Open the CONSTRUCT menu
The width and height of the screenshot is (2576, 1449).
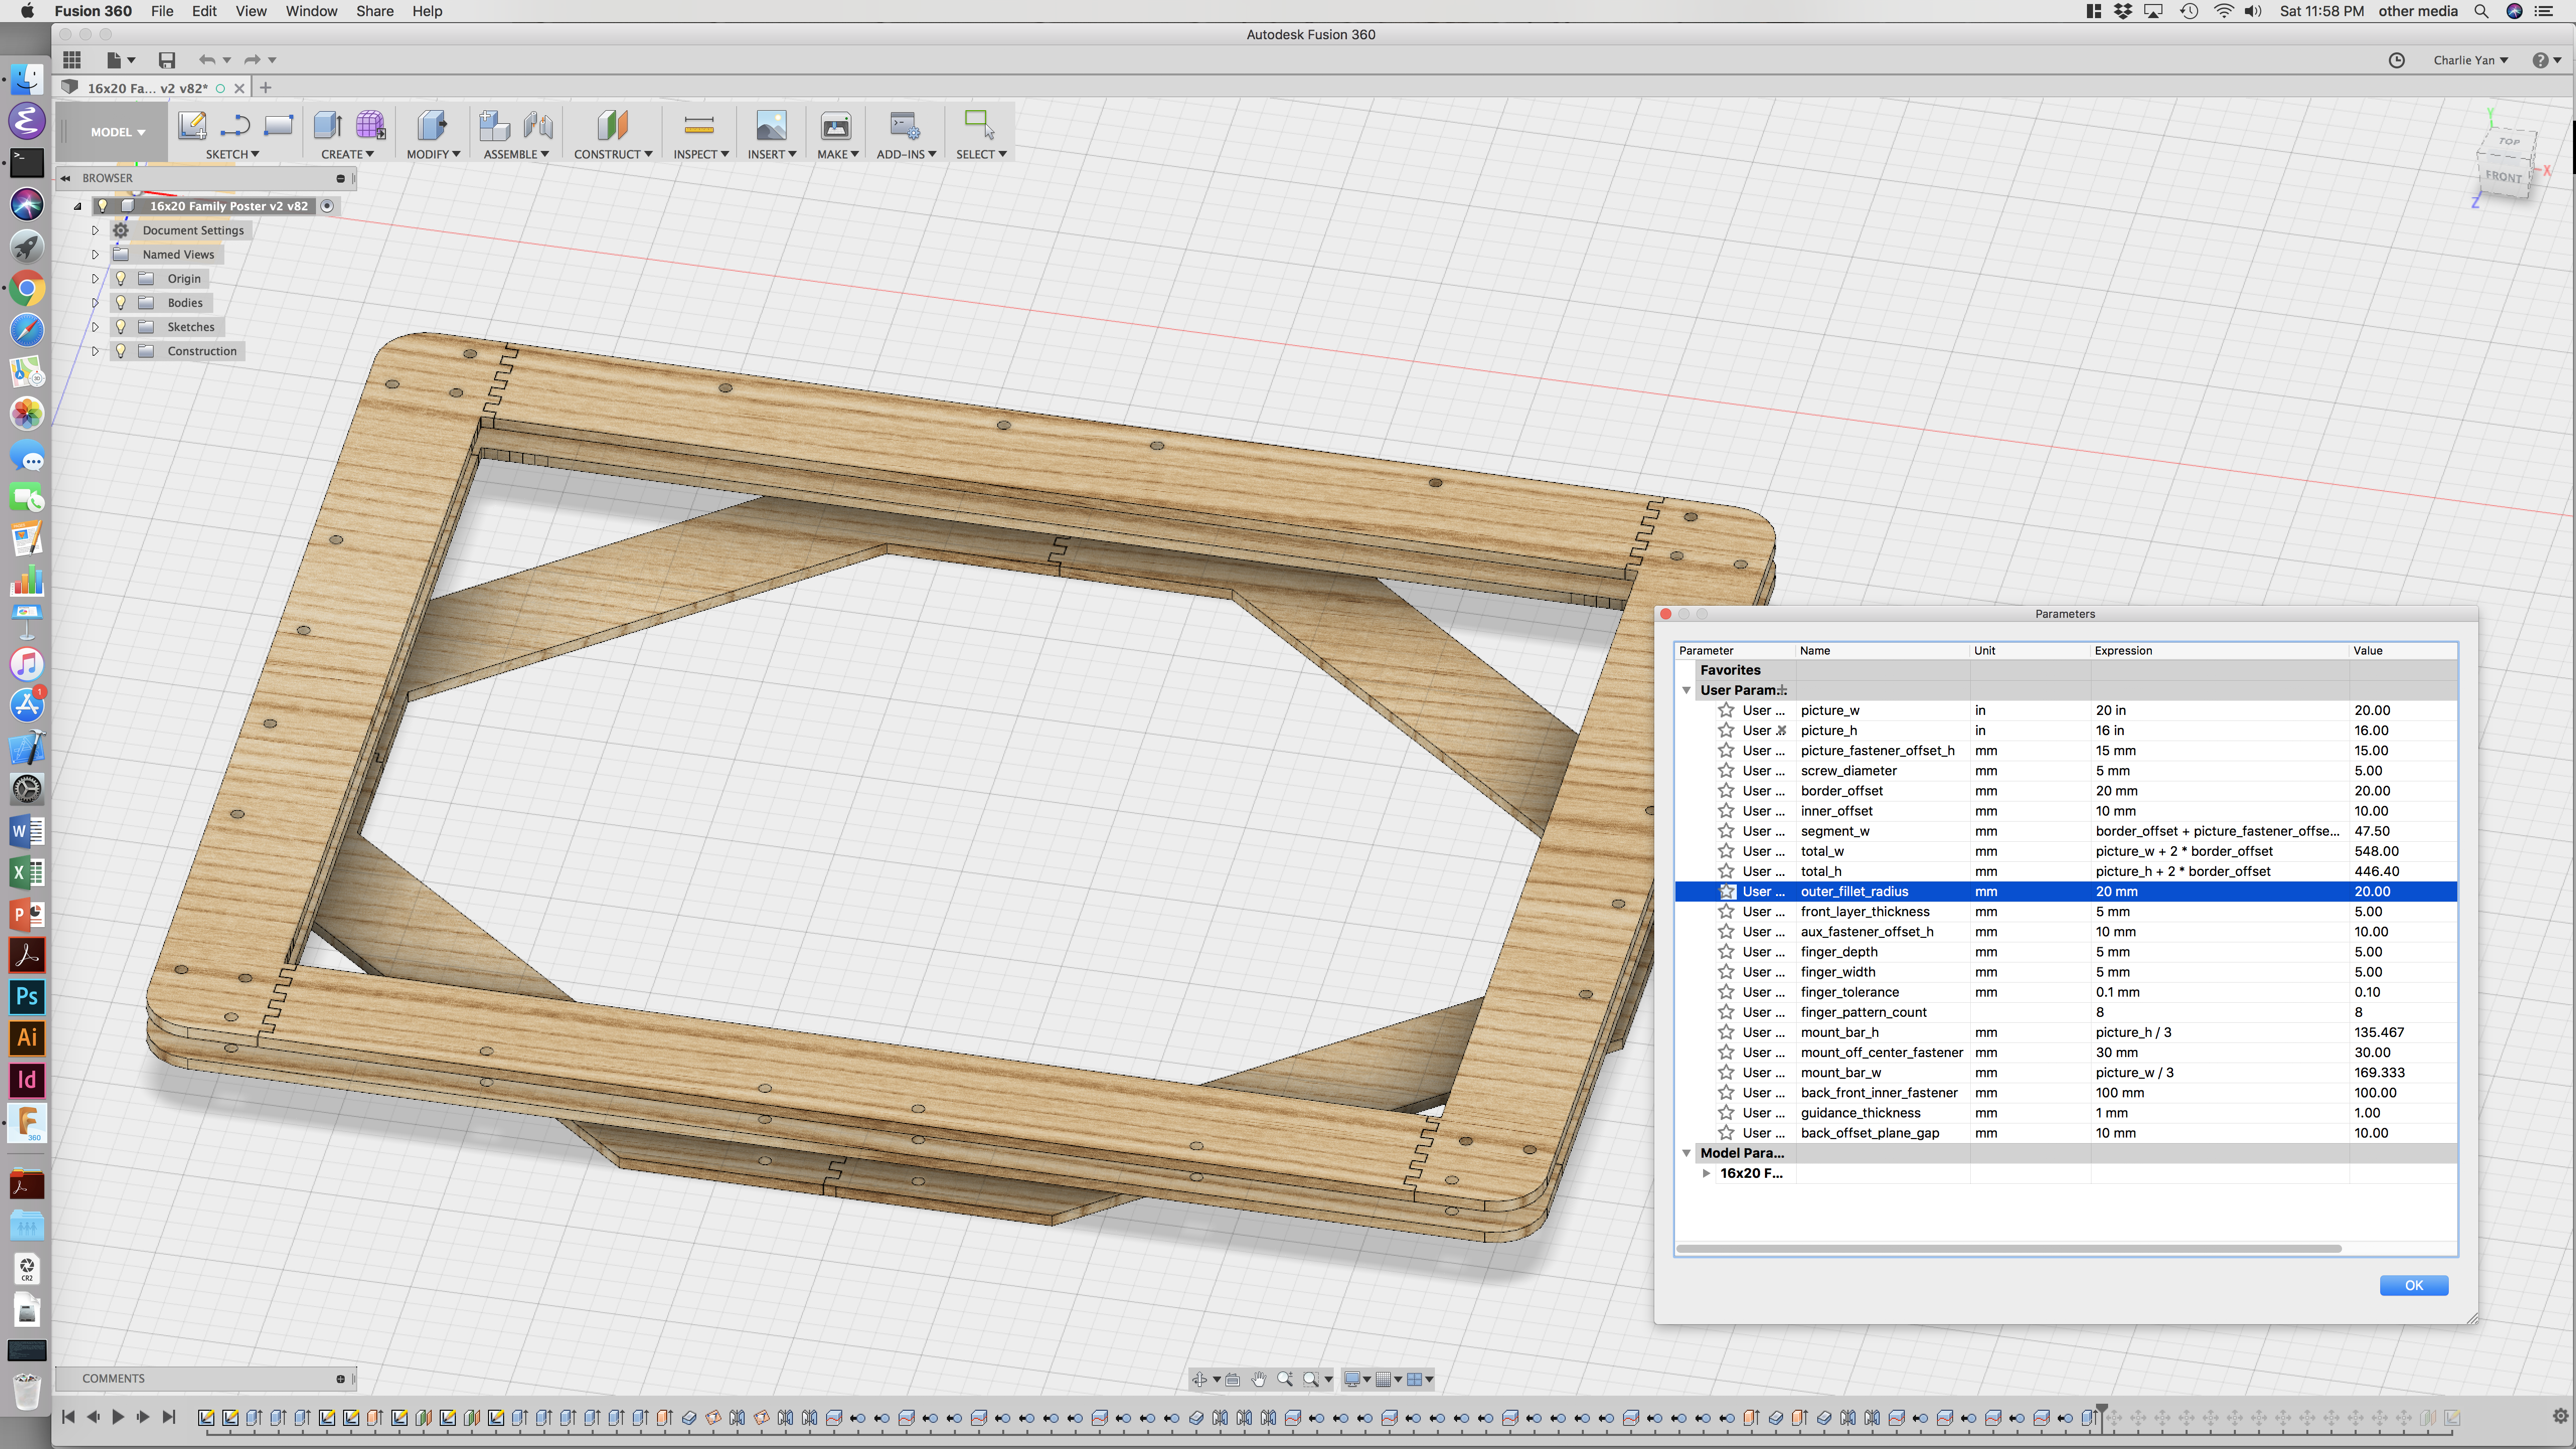pyautogui.click(x=612, y=154)
